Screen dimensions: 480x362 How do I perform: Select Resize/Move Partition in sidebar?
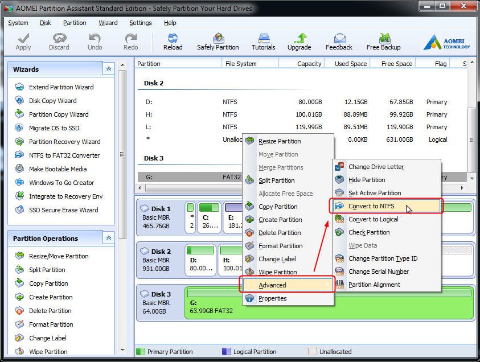[59, 256]
